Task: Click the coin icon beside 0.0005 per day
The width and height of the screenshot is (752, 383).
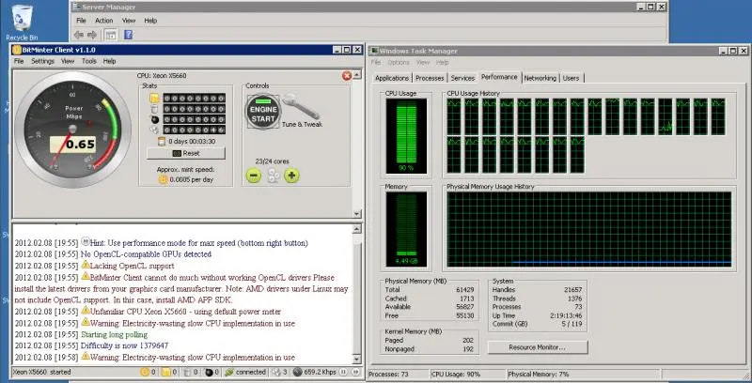Action: click(x=163, y=179)
